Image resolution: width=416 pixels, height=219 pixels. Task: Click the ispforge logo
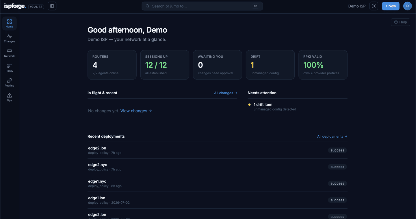15,6
